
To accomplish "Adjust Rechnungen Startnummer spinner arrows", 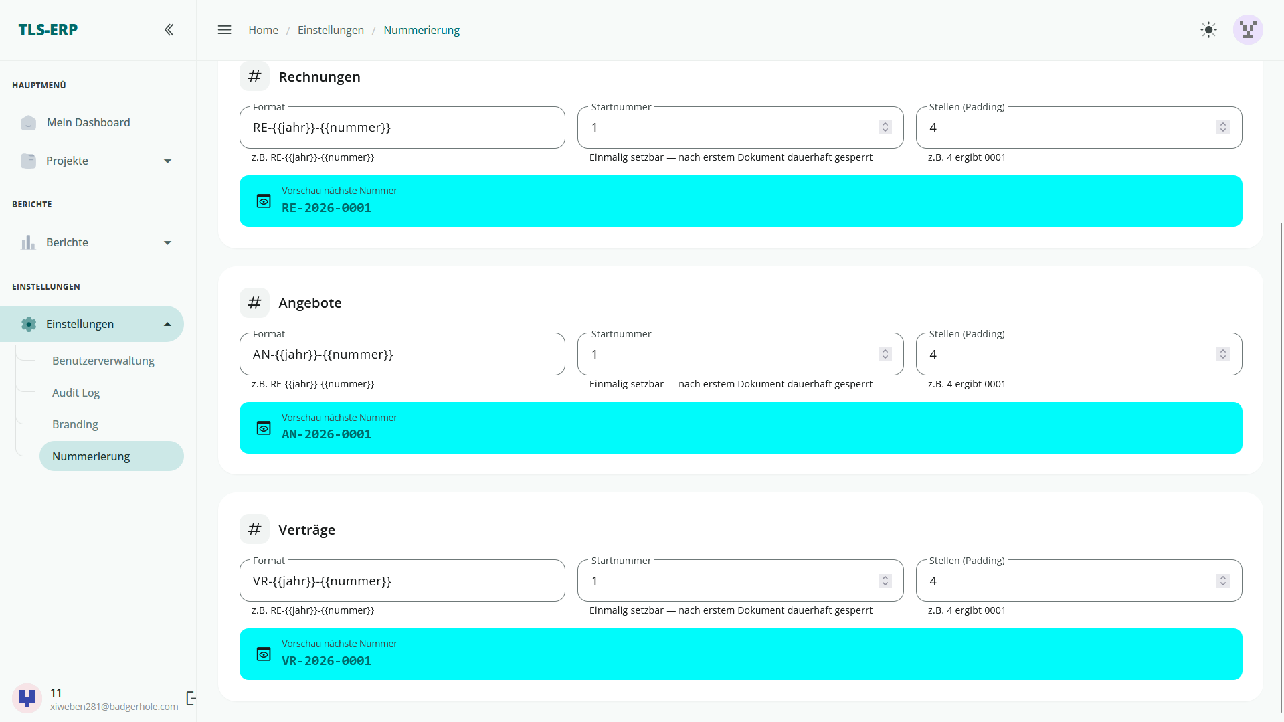I will (x=885, y=127).
